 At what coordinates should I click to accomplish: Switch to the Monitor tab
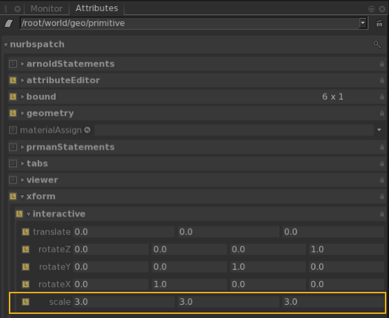tap(47, 9)
